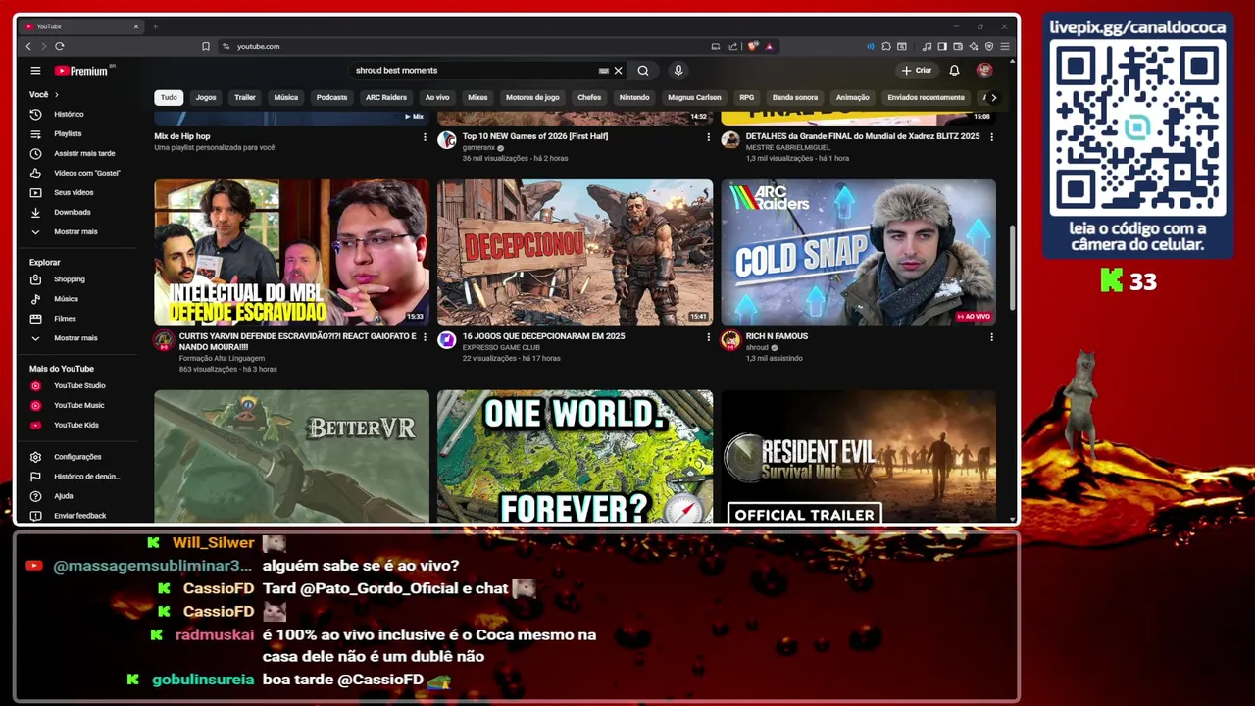Open the YouTube hamburger guide menu
The height and width of the screenshot is (706, 1255).
coord(35,71)
